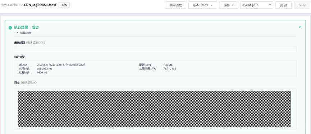311x134 pixels.
Task: Click the 1600 ms billed duration value
Action: [42, 72]
